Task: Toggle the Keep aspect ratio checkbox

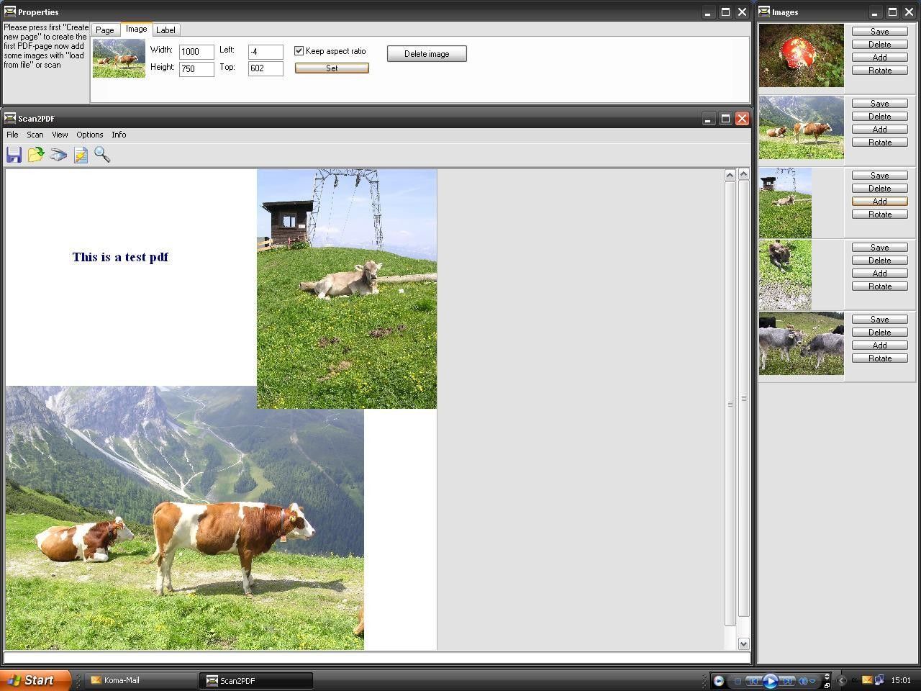Action: (x=299, y=50)
